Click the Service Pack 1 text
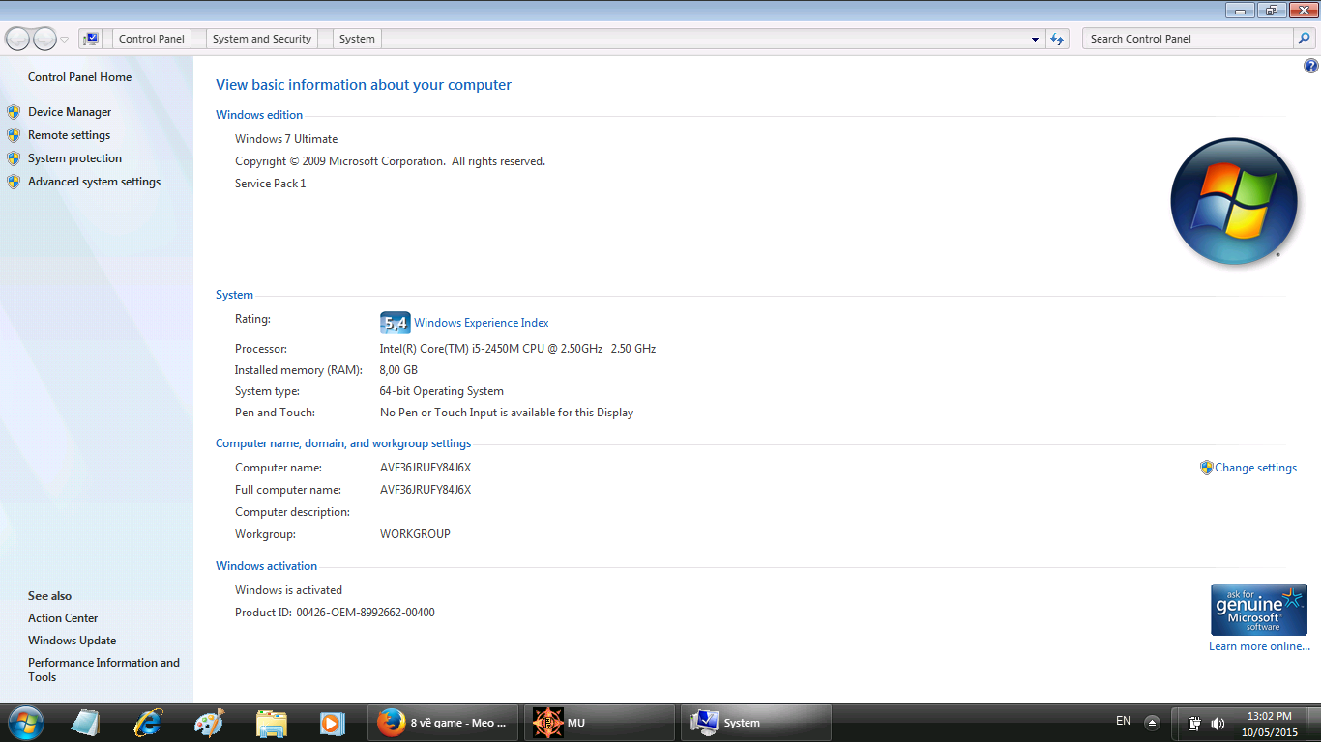Viewport: 1321px width, 742px height. pos(270,184)
